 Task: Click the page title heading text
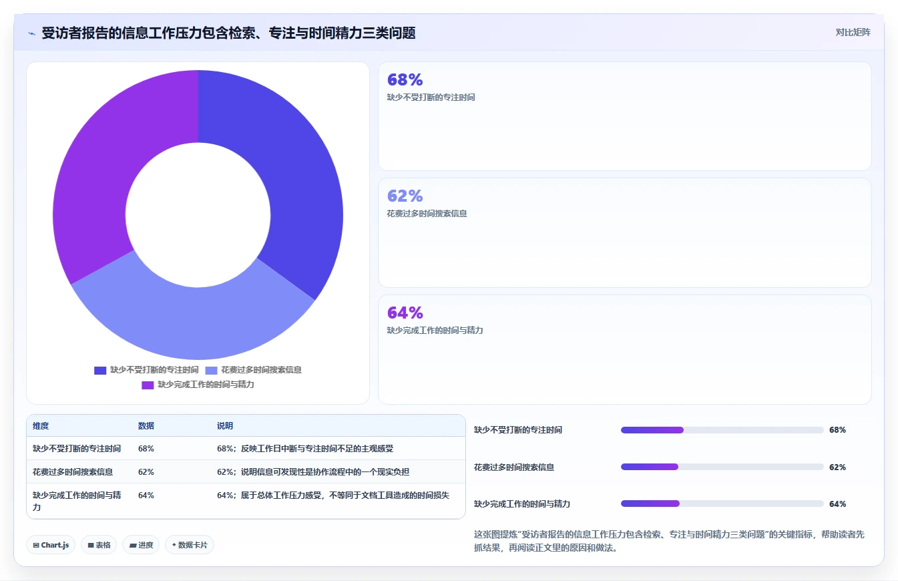pos(228,33)
